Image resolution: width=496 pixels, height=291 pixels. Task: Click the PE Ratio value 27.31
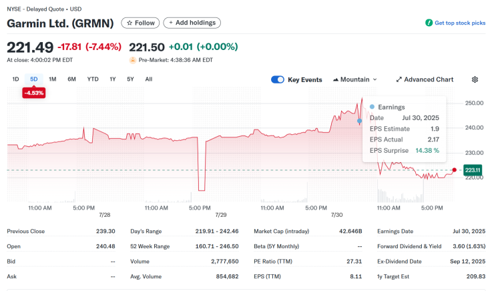click(354, 262)
